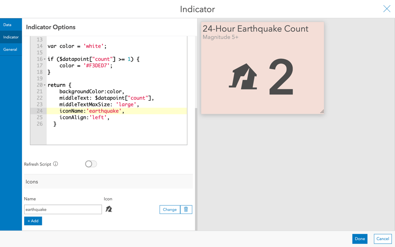Click the info icon beside Refresh Script

point(55,164)
